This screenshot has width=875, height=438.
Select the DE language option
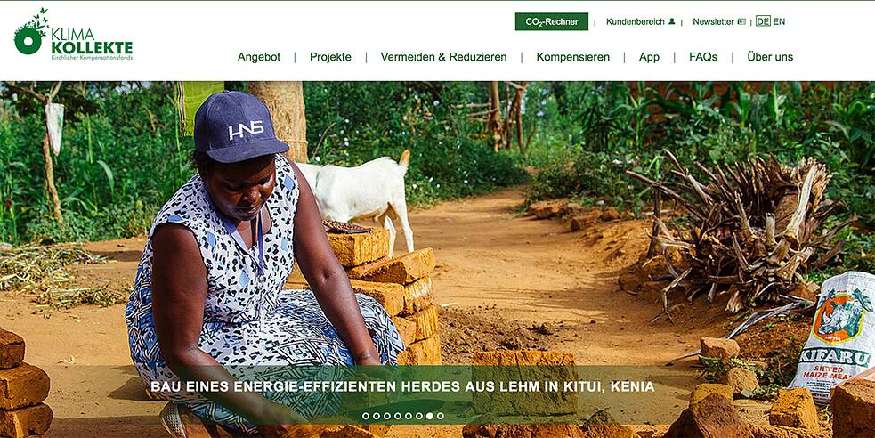click(x=763, y=21)
